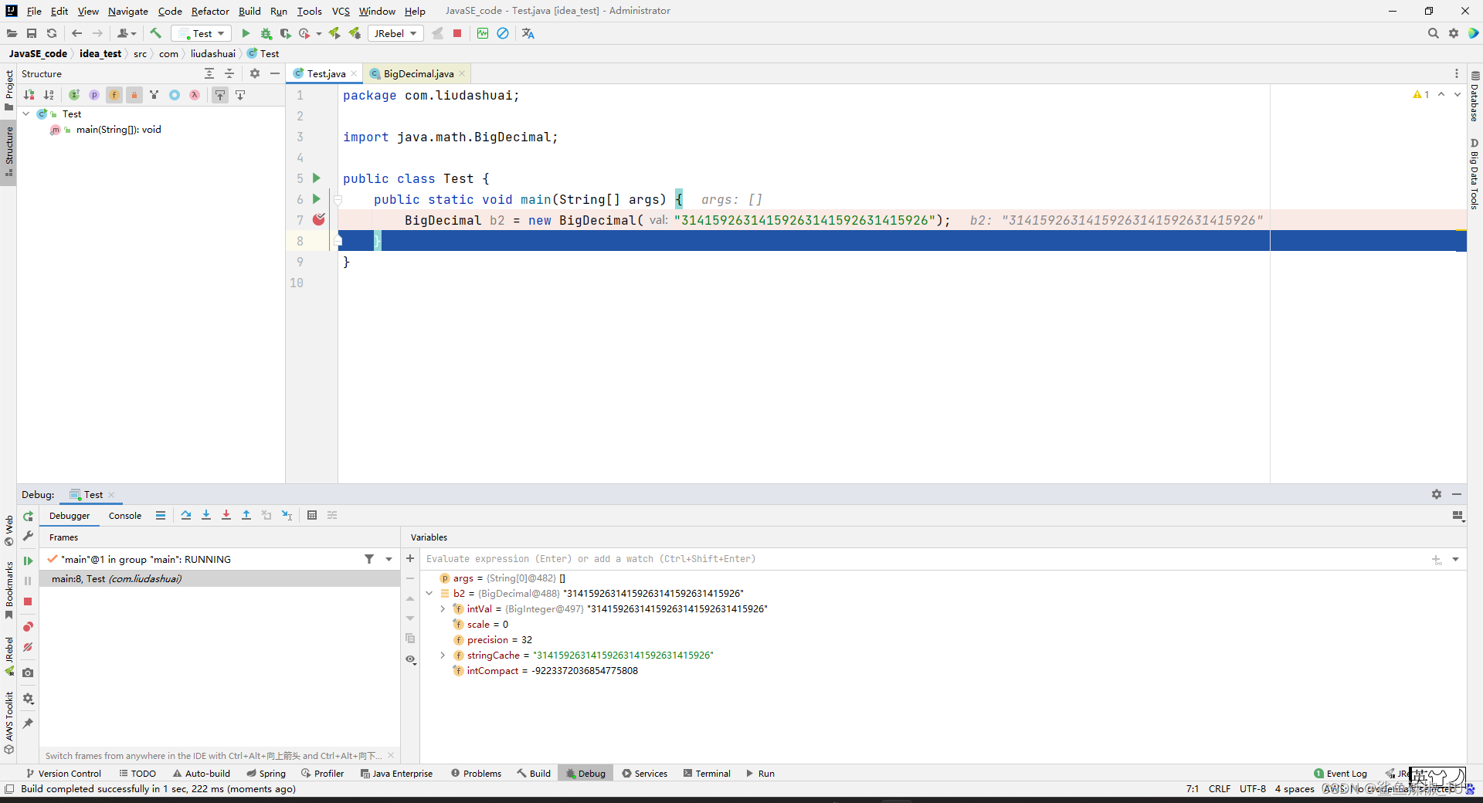Stop the running process in main toolbar
Screen dimensions: 1483x803
(x=457, y=33)
